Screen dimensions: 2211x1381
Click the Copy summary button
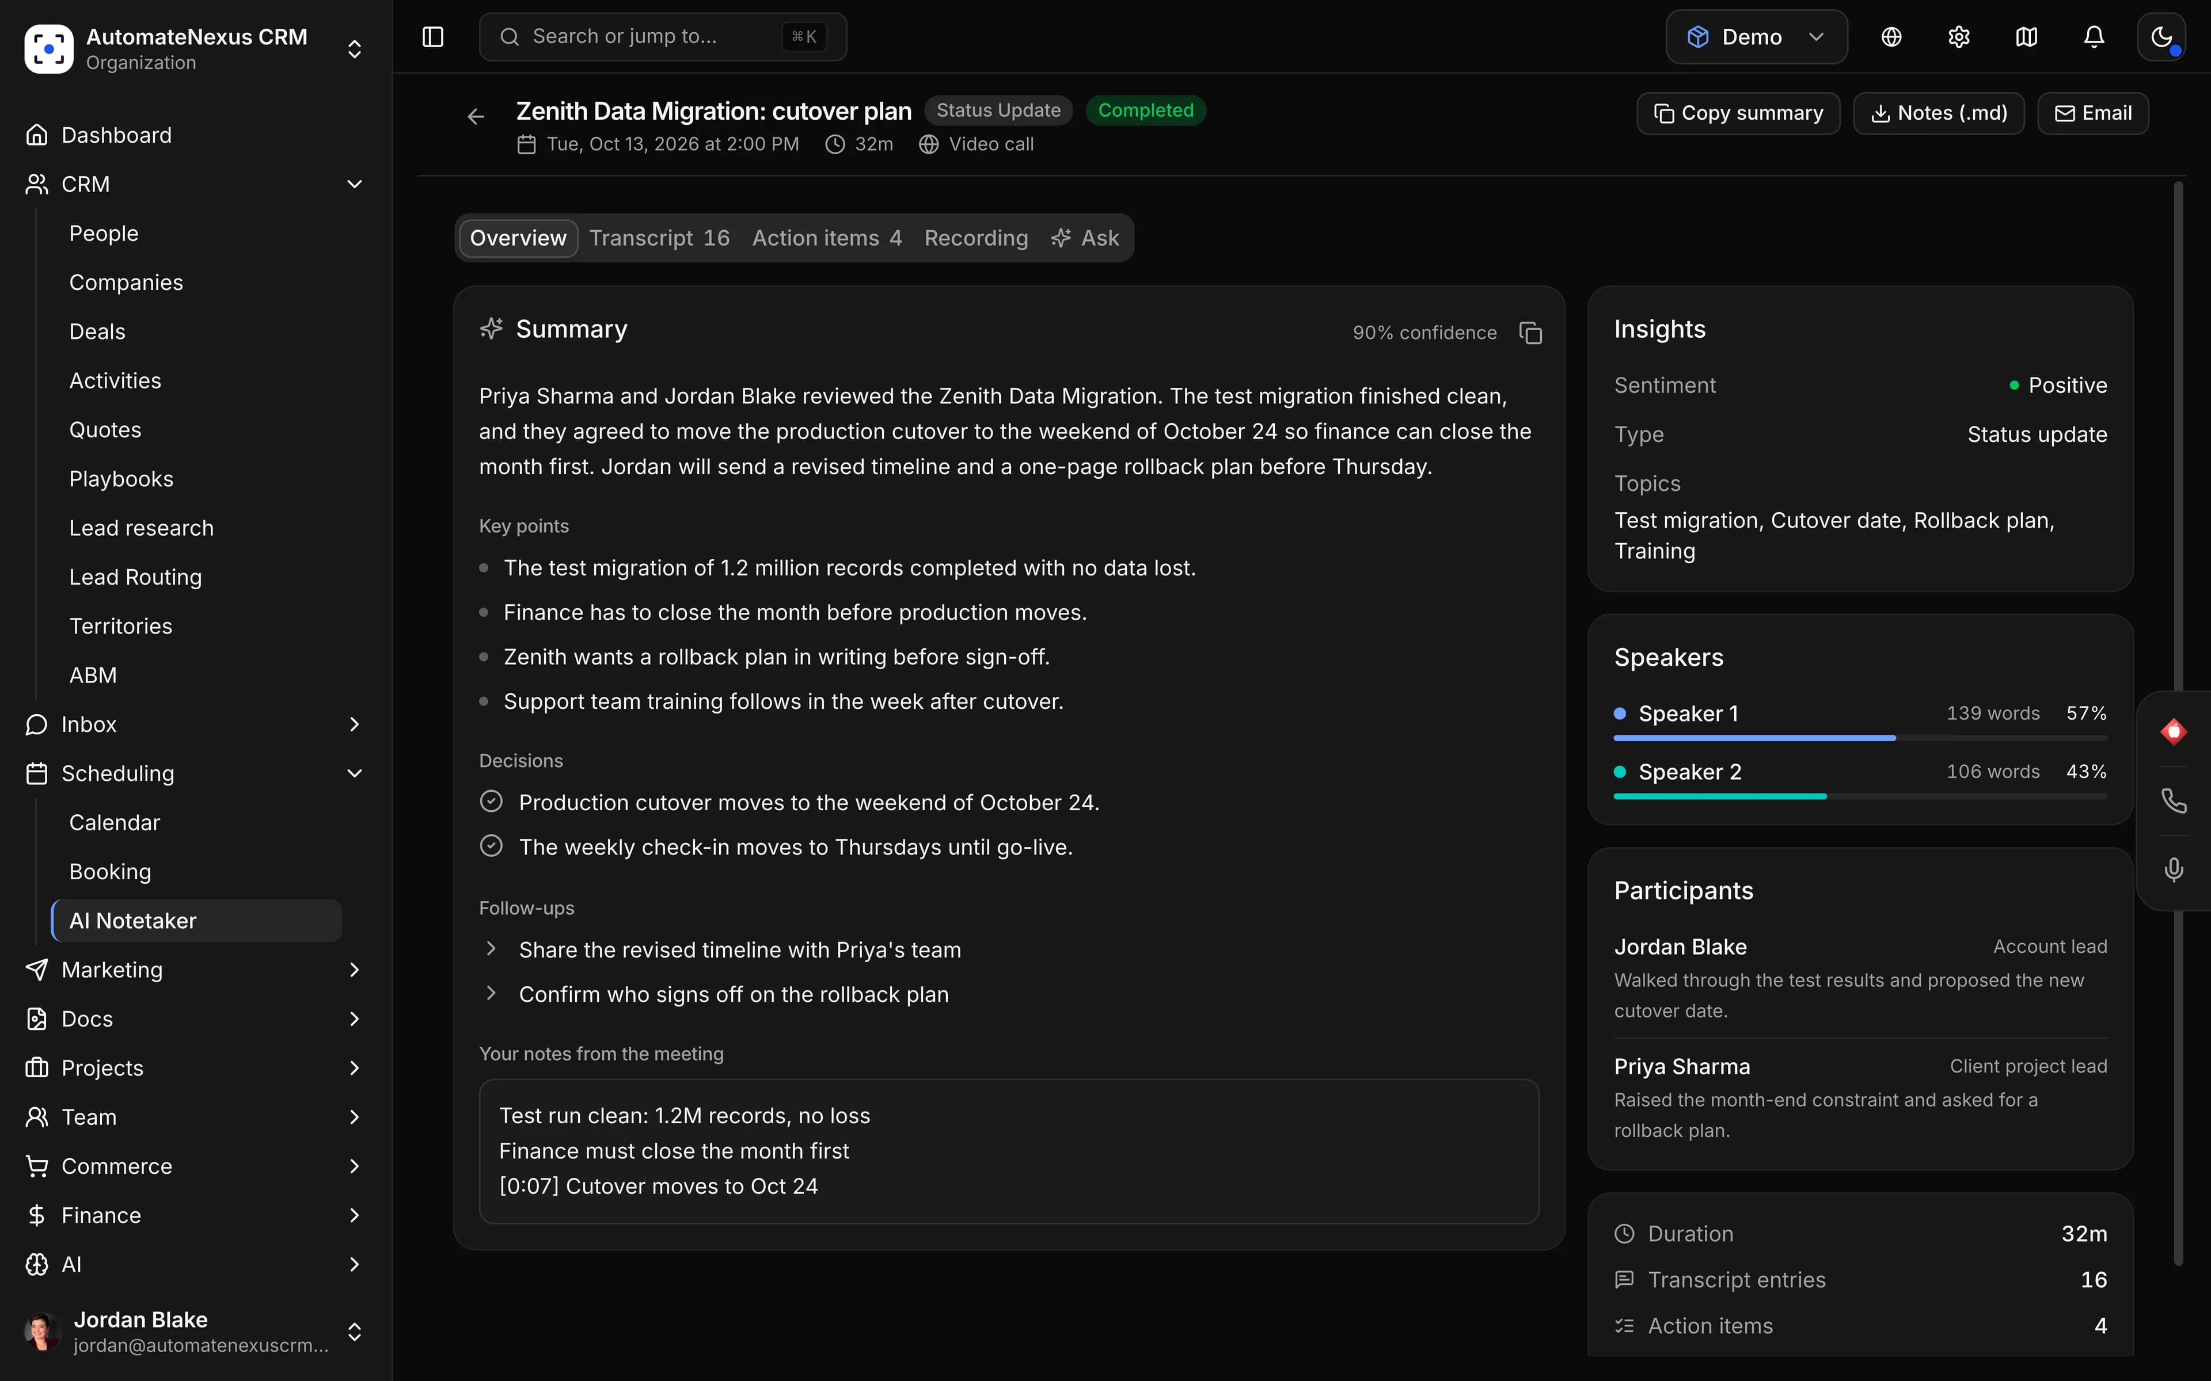coord(1738,113)
